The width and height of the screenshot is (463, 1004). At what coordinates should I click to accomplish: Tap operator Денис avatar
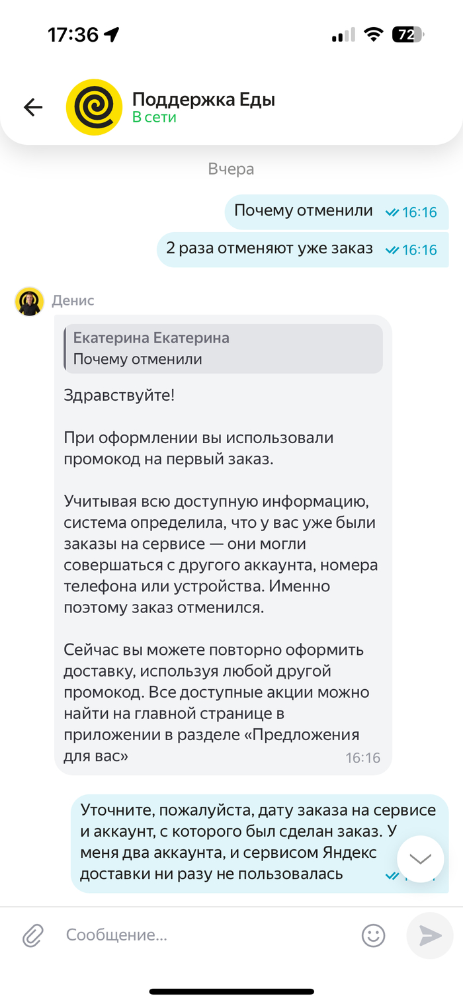[x=29, y=302]
